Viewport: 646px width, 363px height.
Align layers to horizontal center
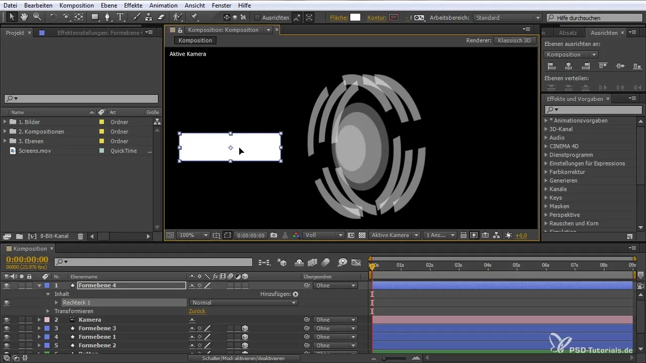tap(569, 66)
